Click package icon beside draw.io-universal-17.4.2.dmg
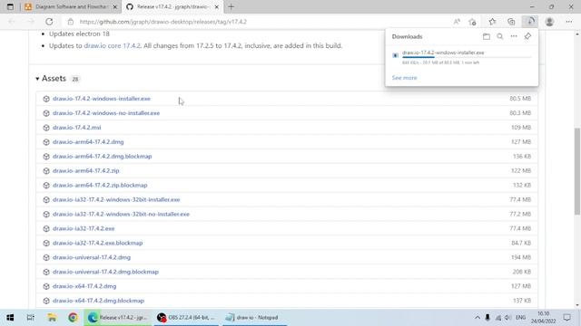Image resolution: width=581 pixels, height=326 pixels. (46, 257)
